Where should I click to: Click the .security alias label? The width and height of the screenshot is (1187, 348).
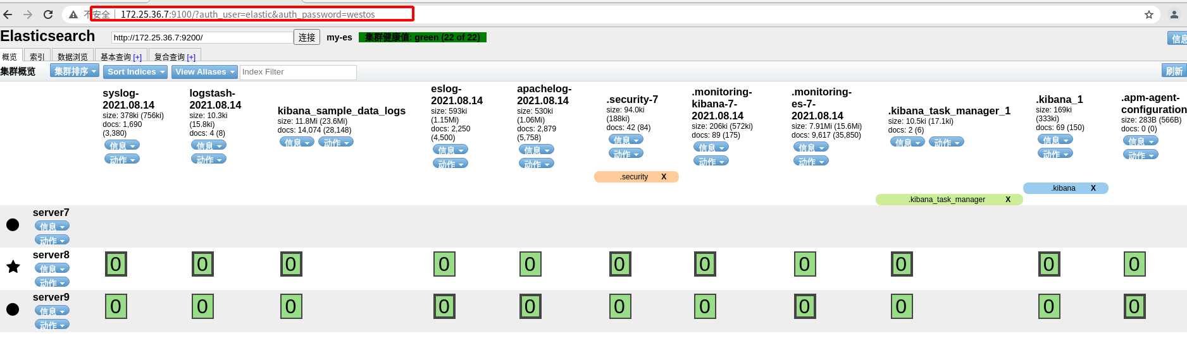(x=634, y=177)
